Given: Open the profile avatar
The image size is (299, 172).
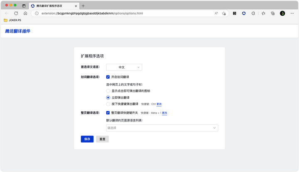Looking at the screenshot, I should point(282,13).
